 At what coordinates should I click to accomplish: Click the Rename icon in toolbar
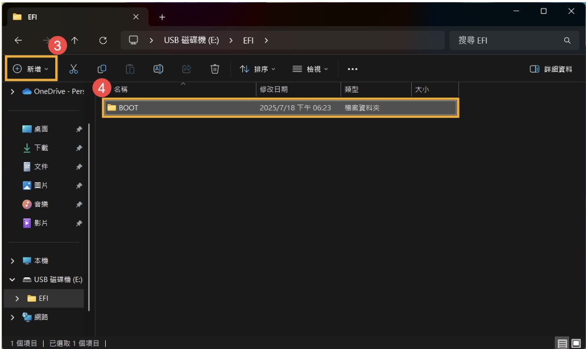click(x=158, y=69)
